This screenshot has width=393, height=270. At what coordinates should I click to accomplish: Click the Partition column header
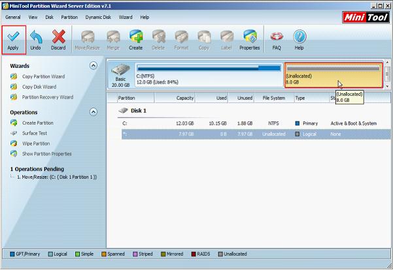[x=135, y=98]
